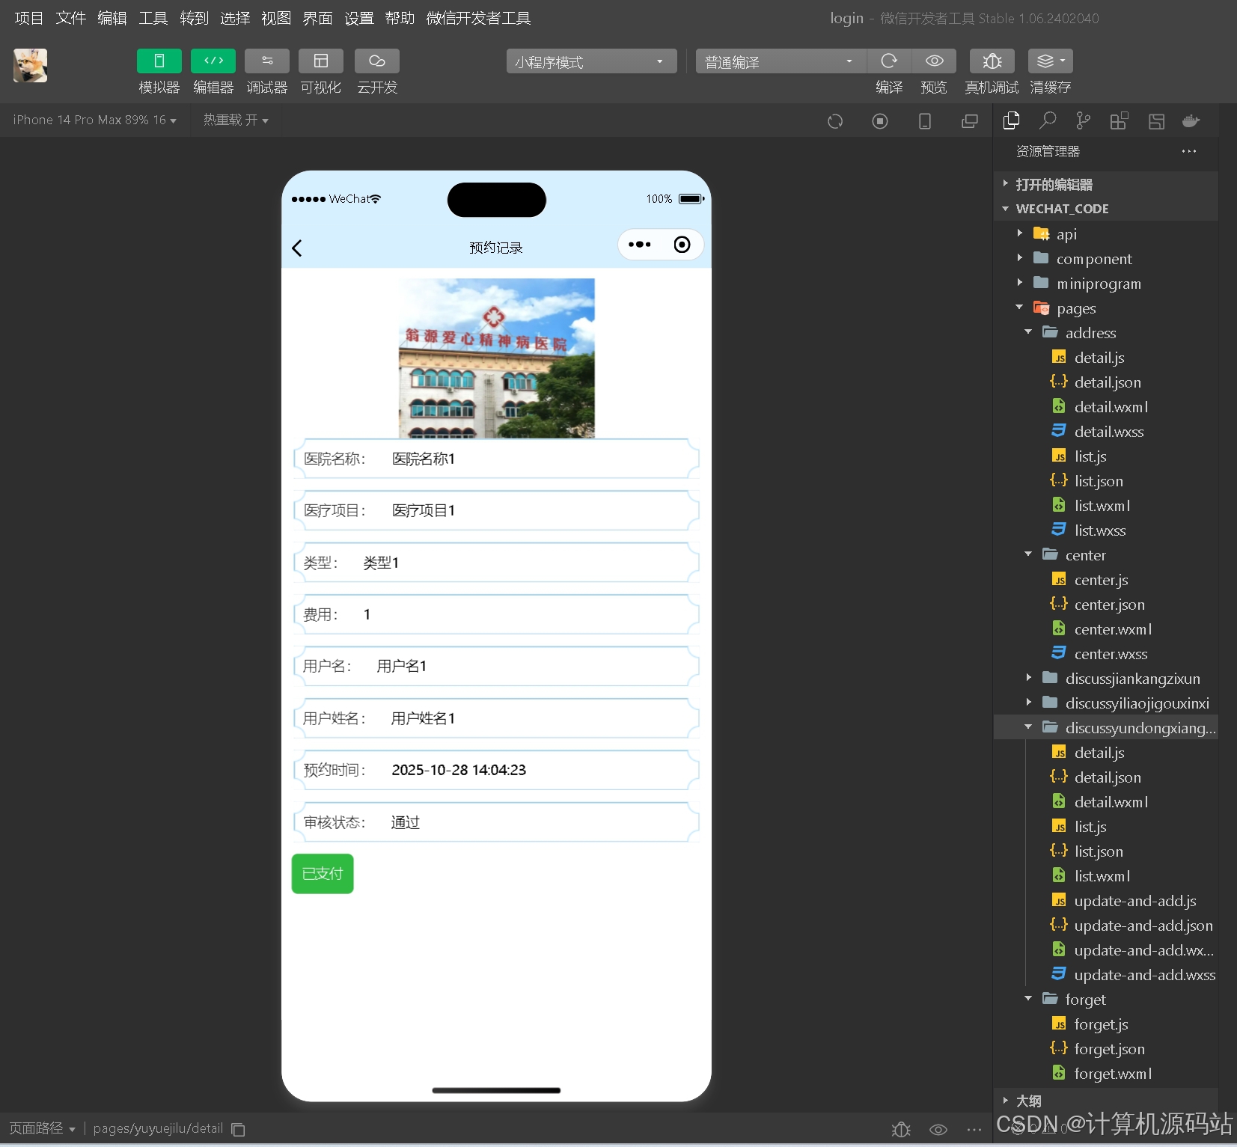The height and width of the screenshot is (1147, 1237).
Task: Click the simulator stop record icon
Action: tap(880, 121)
